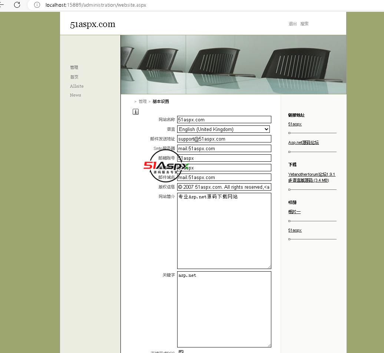Open the Allsite sidebar menu item

coord(77,86)
